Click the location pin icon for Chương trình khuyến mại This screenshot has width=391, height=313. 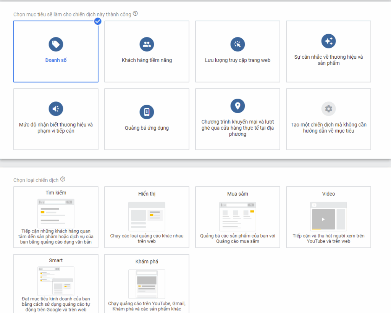(x=238, y=106)
